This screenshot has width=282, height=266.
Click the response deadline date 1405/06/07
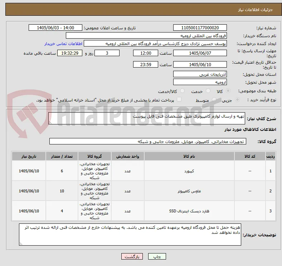200,53
